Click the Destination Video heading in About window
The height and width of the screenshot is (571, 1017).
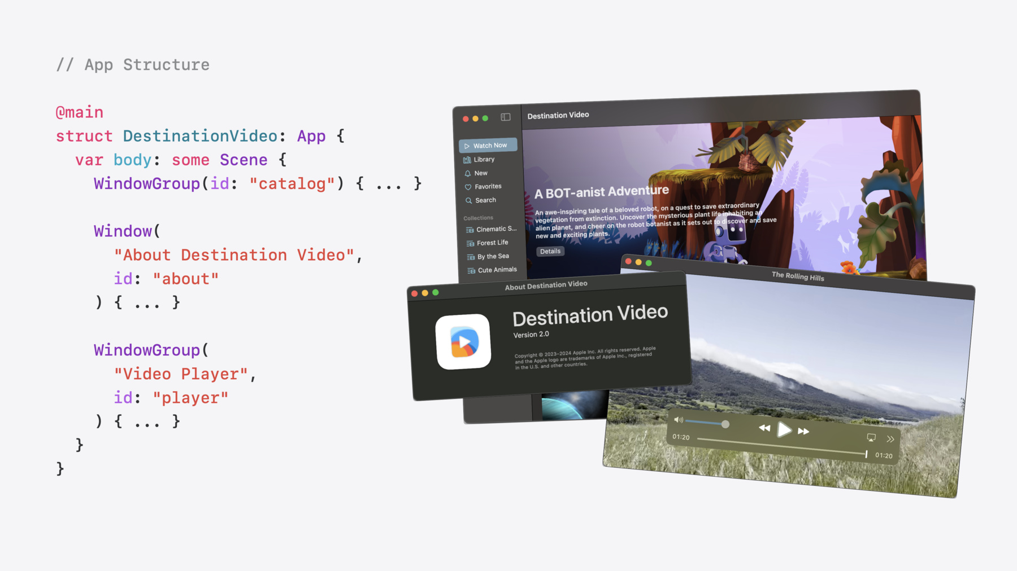(x=590, y=315)
